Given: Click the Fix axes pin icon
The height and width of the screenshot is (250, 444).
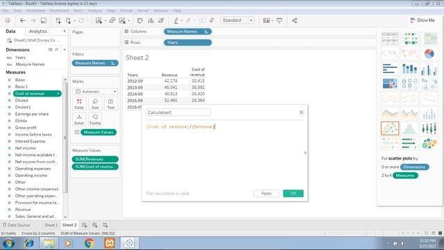Looking at the screenshot, I should tap(212, 20).
